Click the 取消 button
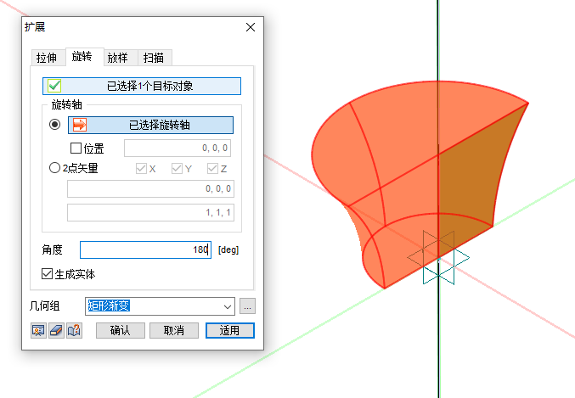Screen dimensions: 575x398 point(174,331)
